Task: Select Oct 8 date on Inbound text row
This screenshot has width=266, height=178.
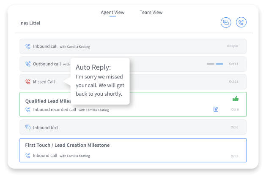Action: [234, 127]
